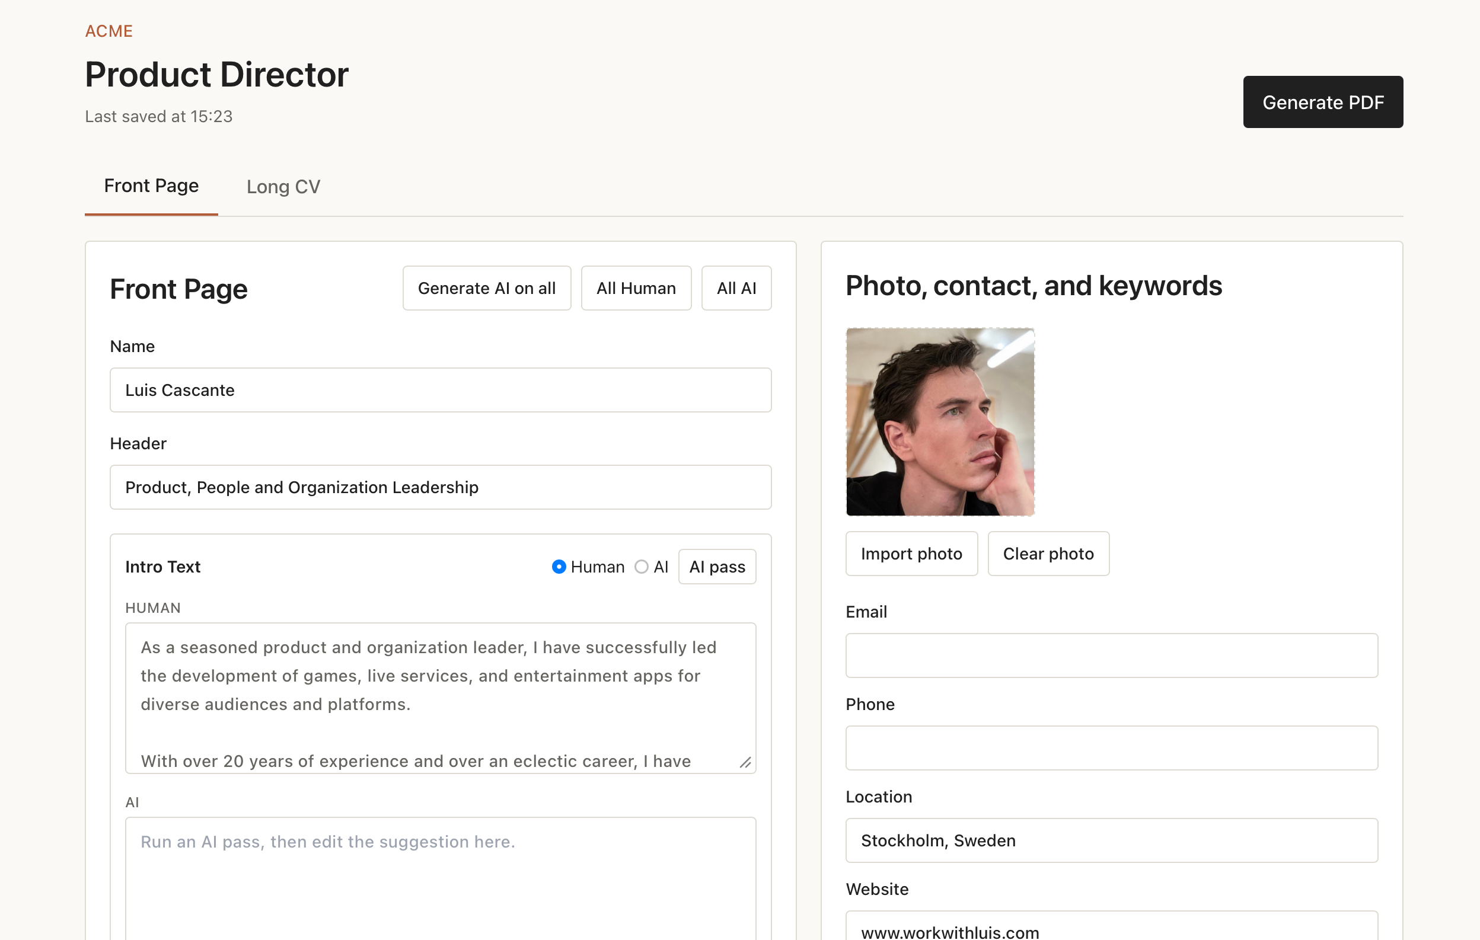Click the 'Last saved at 15:23' text
This screenshot has width=1480, height=940.
coord(158,116)
